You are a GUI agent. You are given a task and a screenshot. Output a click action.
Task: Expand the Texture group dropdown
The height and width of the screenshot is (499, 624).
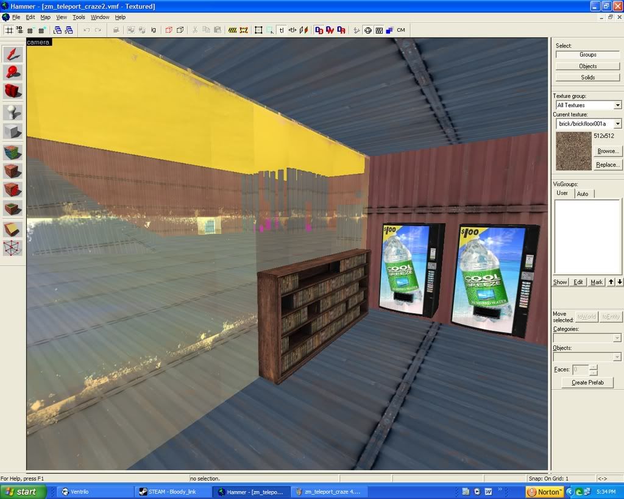pos(617,105)
